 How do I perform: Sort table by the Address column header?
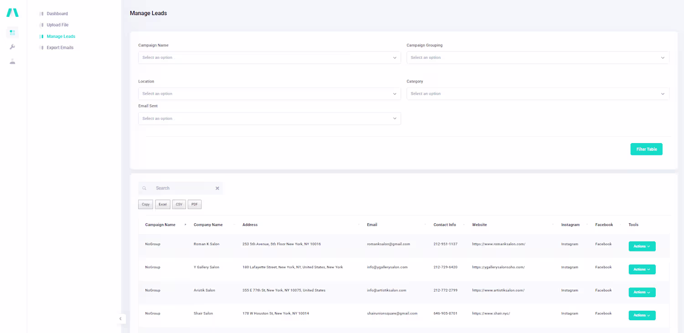(250, 225)
